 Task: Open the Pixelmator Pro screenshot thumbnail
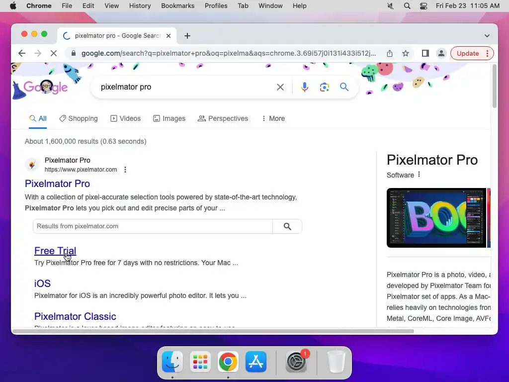coord(436,218)
